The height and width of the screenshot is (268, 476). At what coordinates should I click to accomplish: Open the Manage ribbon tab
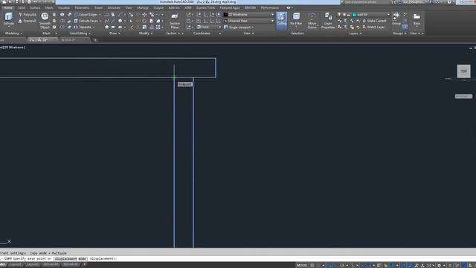142,8
